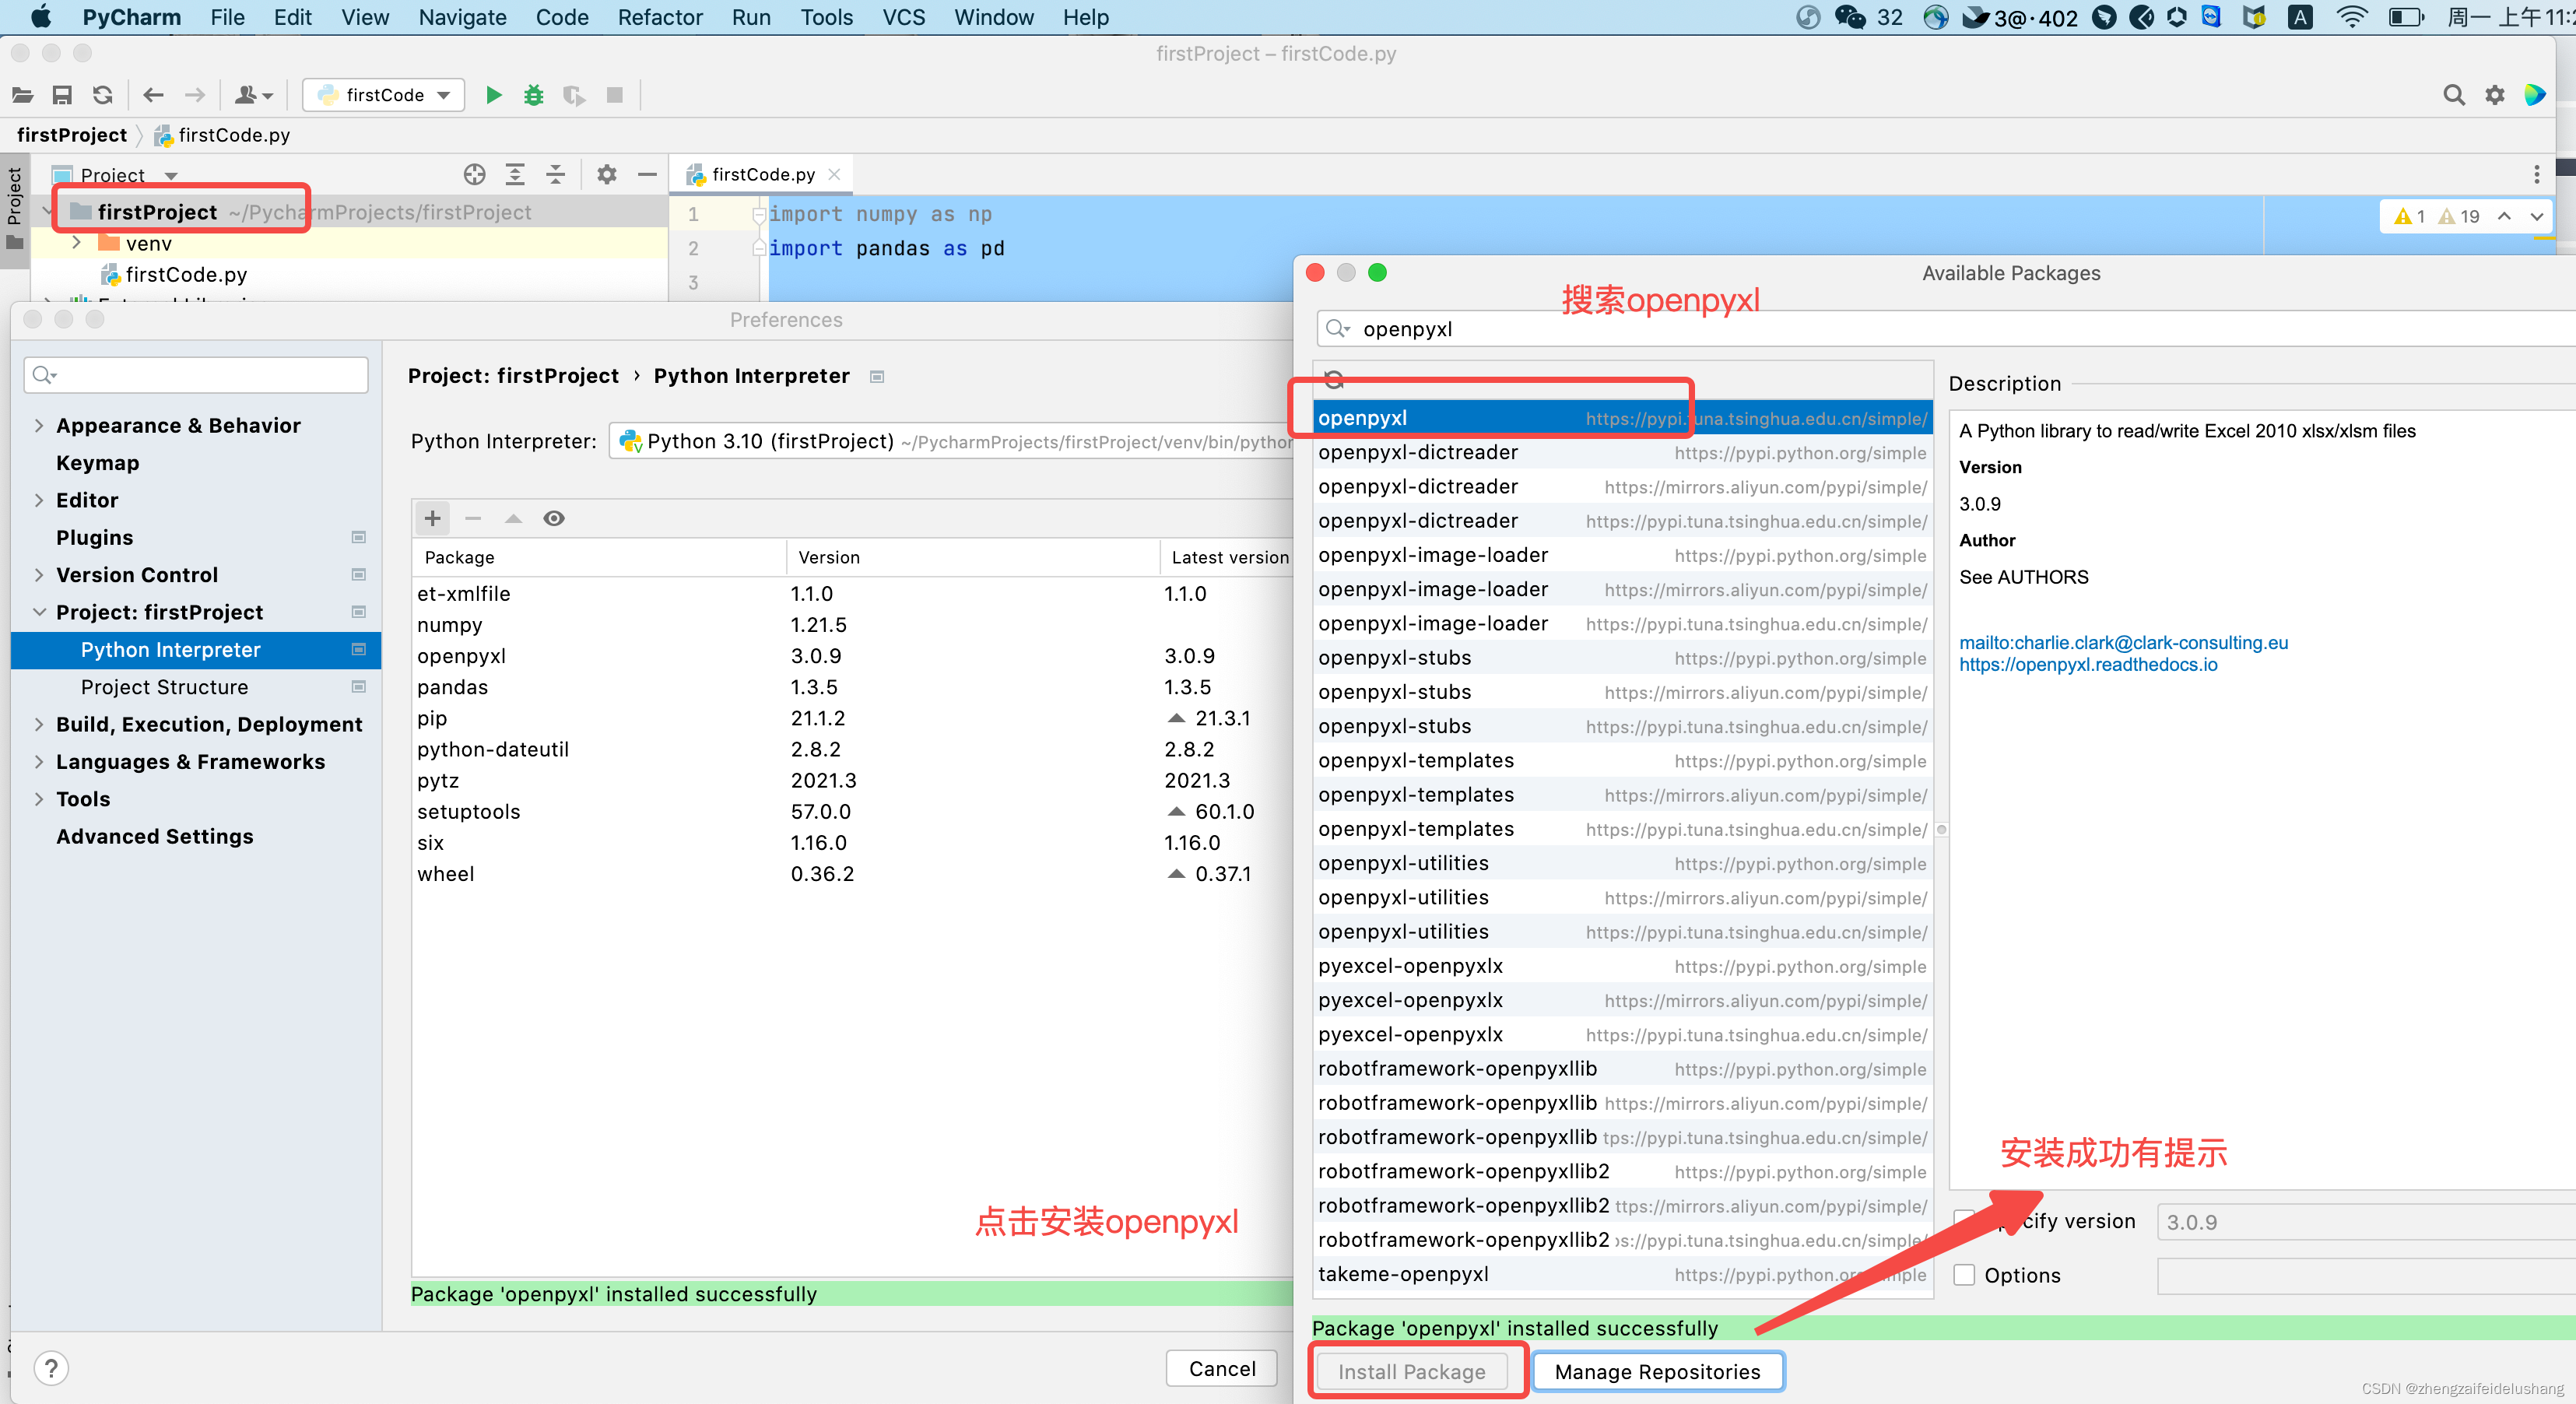Screen dimensions: 2576x1404
Task: Open openpyxl.readthedocs.io documentation link
Action: coord(2087,664)
